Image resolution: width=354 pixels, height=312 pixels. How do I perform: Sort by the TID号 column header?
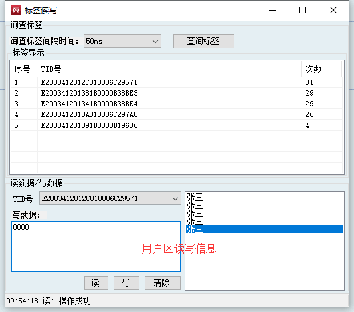(x=169, y=69)
